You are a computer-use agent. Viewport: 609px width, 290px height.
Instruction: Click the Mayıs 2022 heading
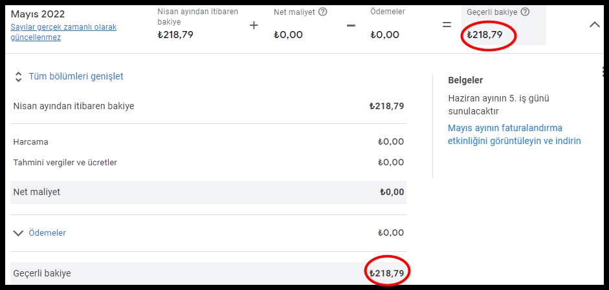point(38,14)
